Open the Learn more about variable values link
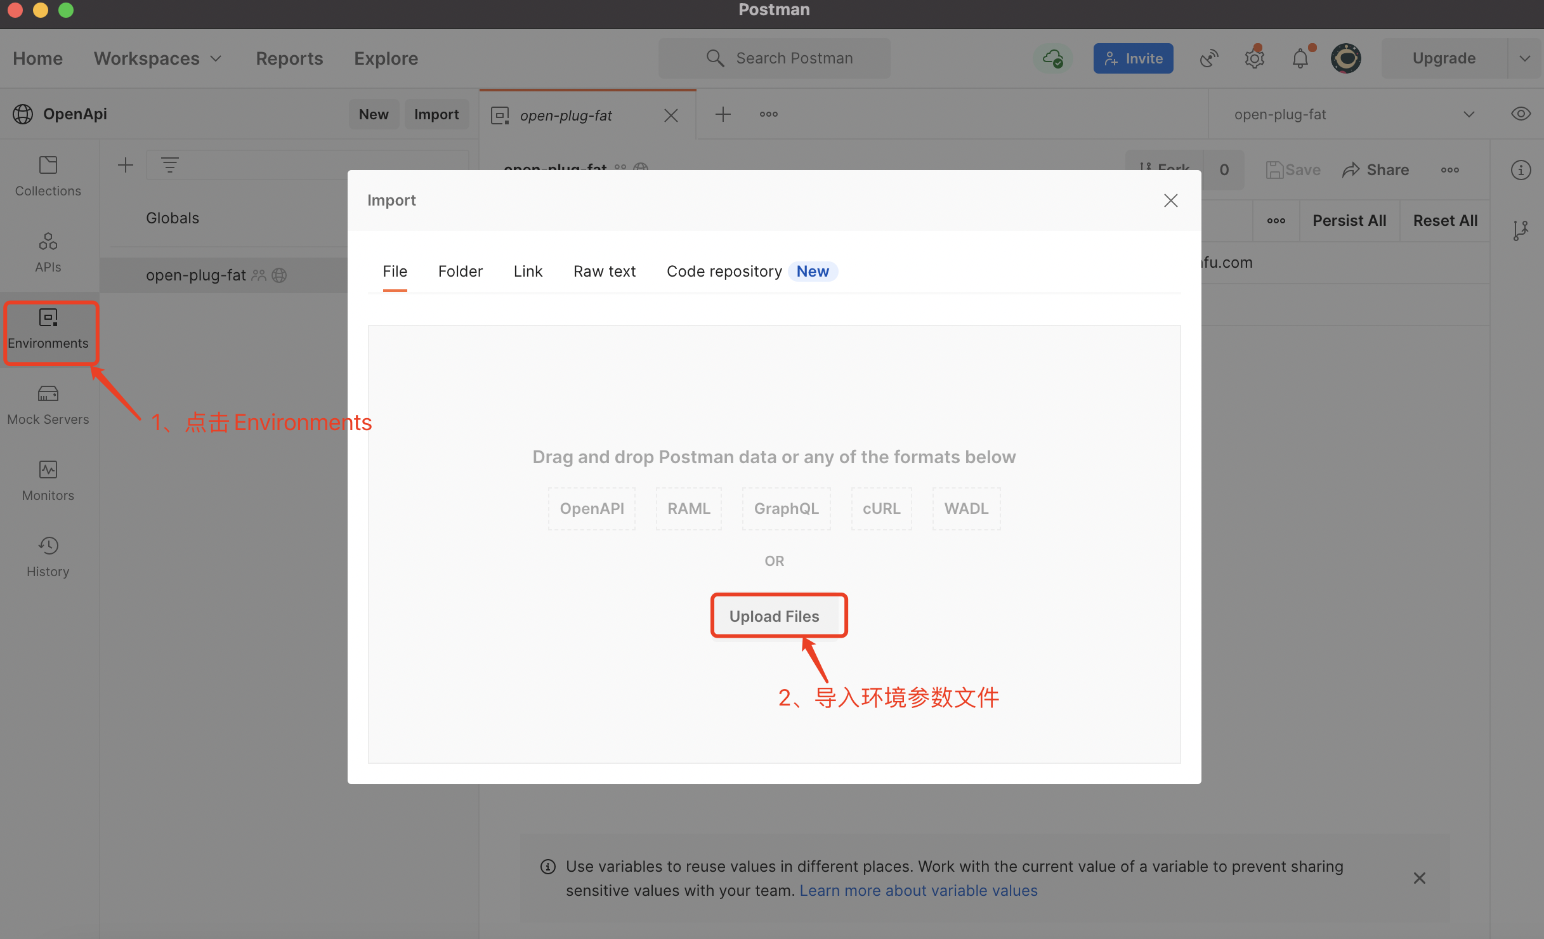1544x939 pixels. 918,891
